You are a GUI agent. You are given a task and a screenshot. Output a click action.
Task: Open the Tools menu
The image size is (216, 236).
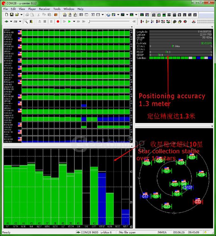(57, 9)
